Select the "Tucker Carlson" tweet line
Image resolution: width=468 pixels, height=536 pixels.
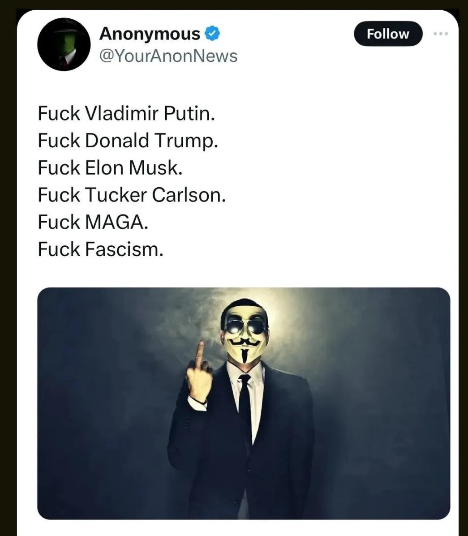pyautogui.click(x=132, y=195)
